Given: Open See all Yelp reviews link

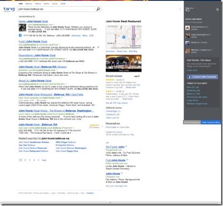Looking at the screenshot, I should pyautogui.click(x=117, y=103).
